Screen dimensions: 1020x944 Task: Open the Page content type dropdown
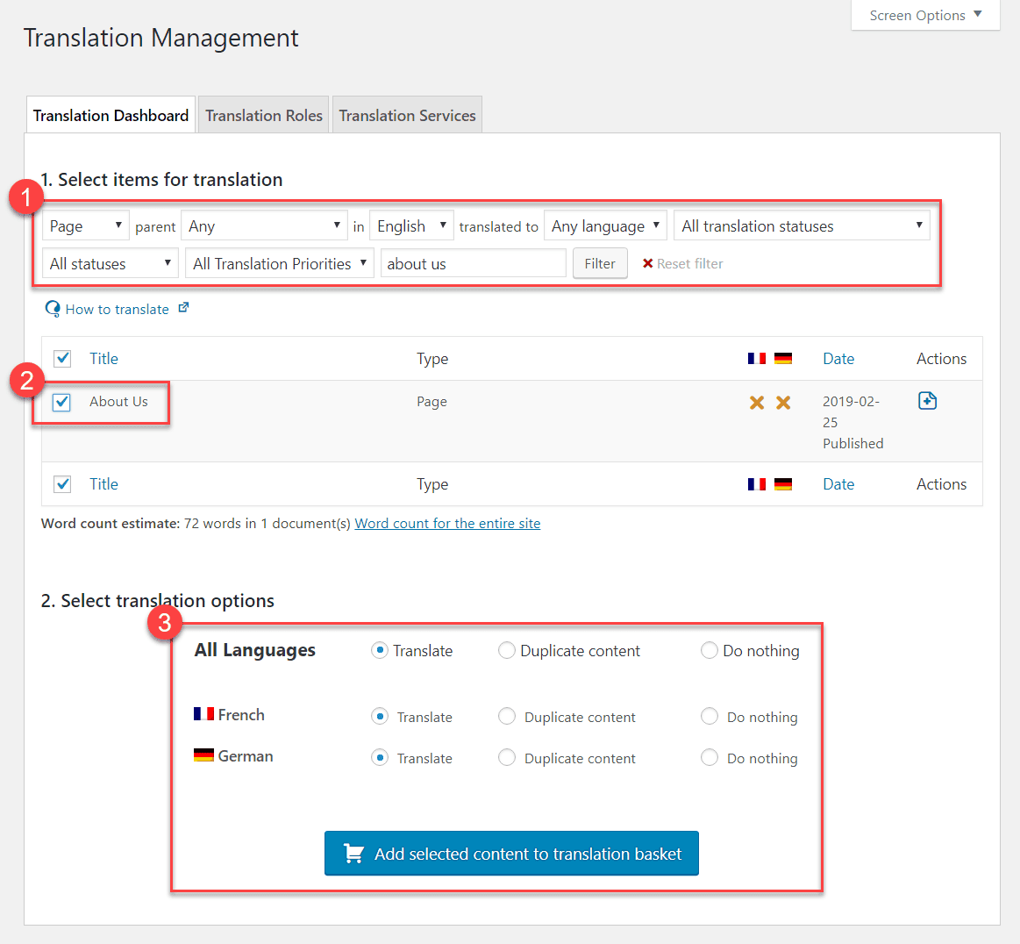[86, 226]
